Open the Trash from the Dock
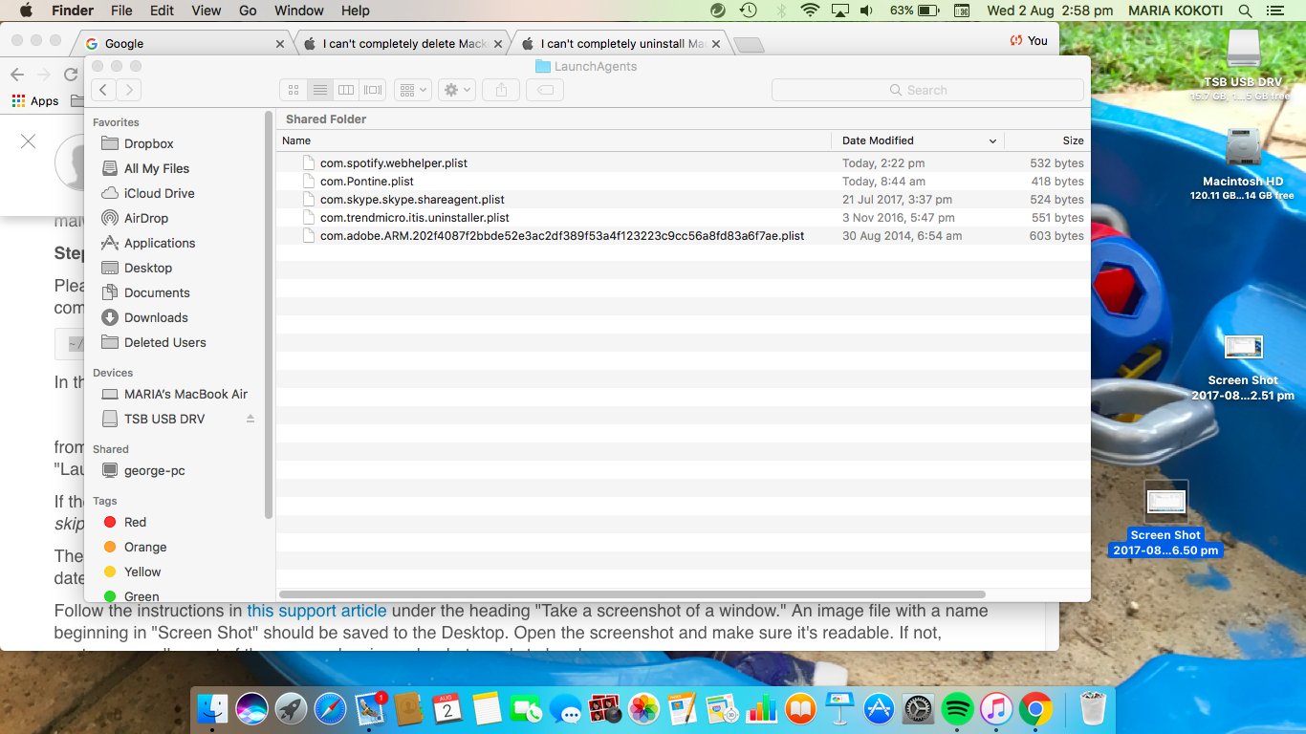The image size is (1306, 734). point(1093,708)
